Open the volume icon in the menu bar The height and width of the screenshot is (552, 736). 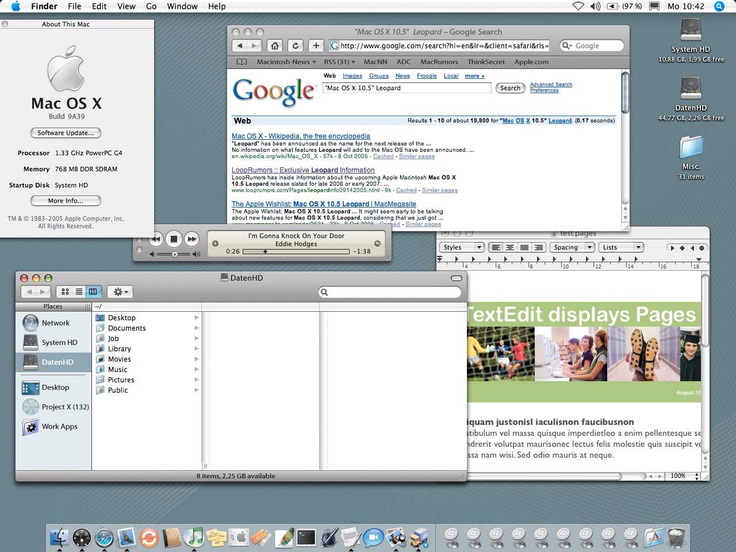coord(595,6)
